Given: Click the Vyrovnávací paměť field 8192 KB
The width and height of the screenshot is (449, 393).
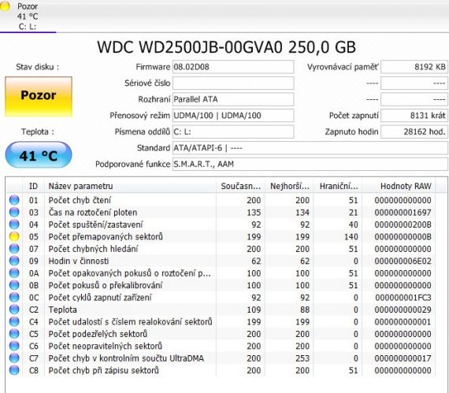Looking at the screenshot, I should [414, 67].
